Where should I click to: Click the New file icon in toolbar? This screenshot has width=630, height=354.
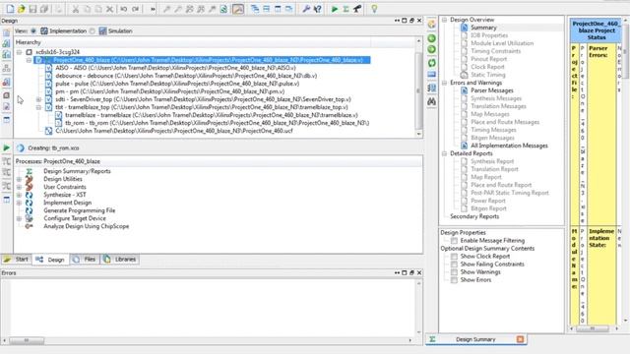tap(10, 9)
